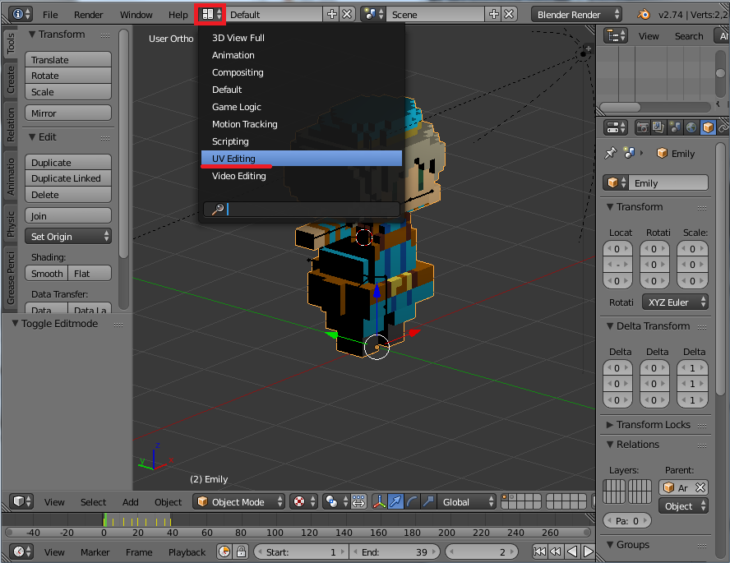The width and height of the screenshot is (730, 563).
Task: Choose UV Editing layout
Action: [302, 158]
